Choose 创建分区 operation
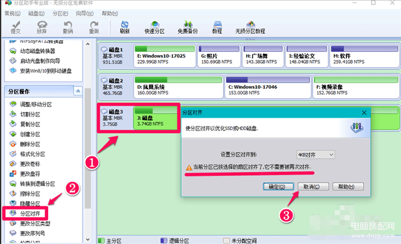Image resolution: width=401 pixels, height=244 pixels. click(25, 134)
